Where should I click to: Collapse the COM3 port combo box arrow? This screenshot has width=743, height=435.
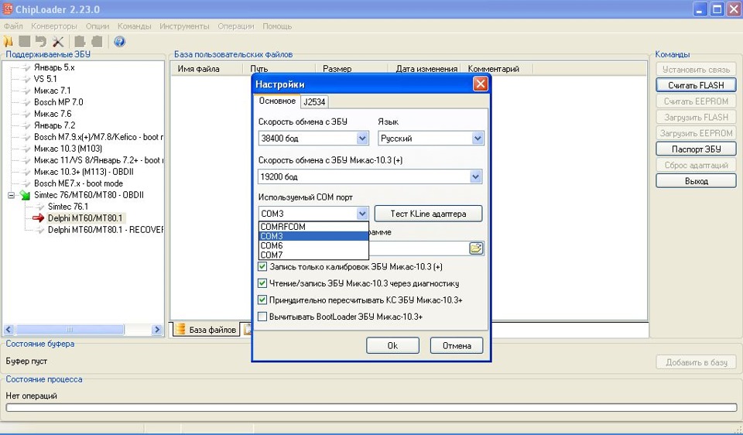click(x=362, y=214)
